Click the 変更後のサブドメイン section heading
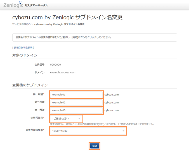Image resolution: width=189 pixels, height=166 pixels. 30,85
